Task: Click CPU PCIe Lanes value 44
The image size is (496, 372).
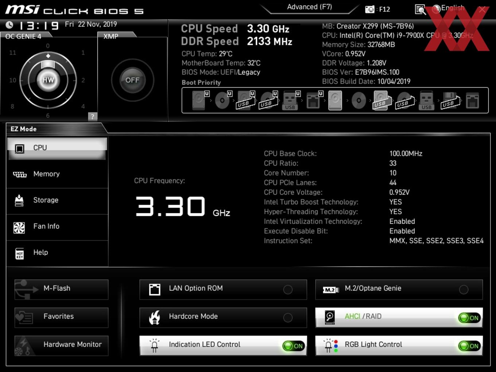Action: pyautogui.click(x=393, y=183)
